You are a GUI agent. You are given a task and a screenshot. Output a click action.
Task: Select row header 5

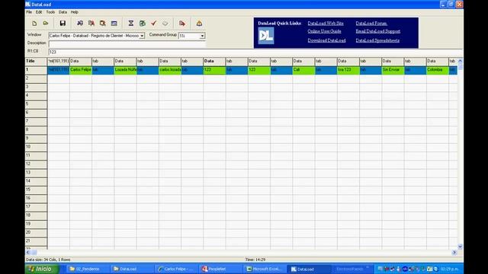pos(36,104)
